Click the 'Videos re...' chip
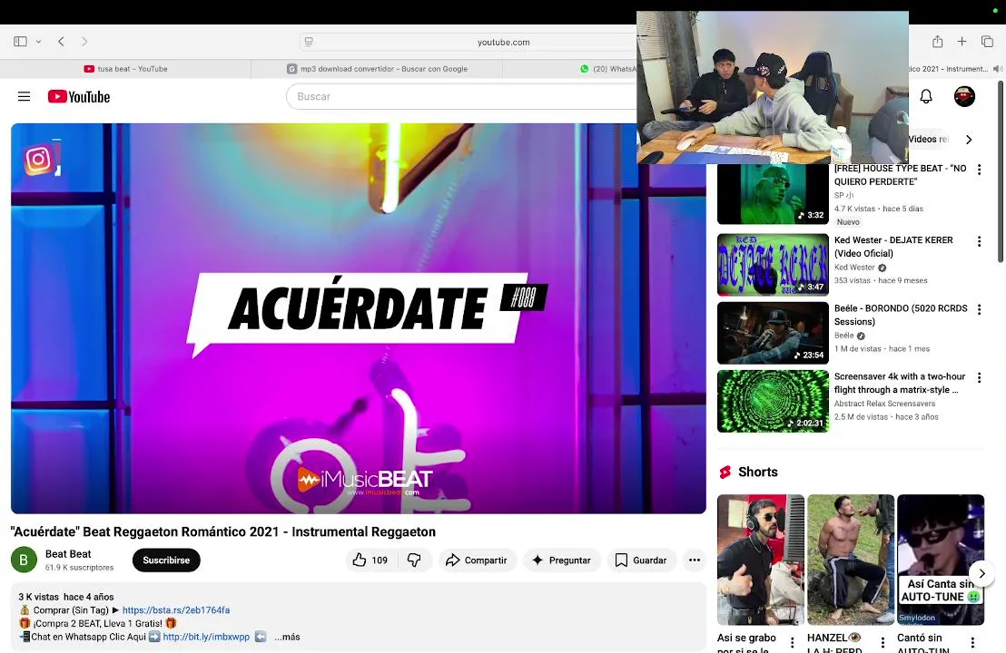Viewport: 1006px width, 653px height. 928,139
